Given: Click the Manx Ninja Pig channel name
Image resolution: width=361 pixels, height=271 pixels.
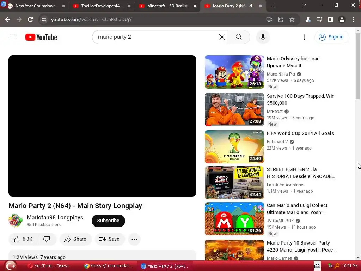Looking at the screenshot, I should pyautogui.click(x=281, y=74).
